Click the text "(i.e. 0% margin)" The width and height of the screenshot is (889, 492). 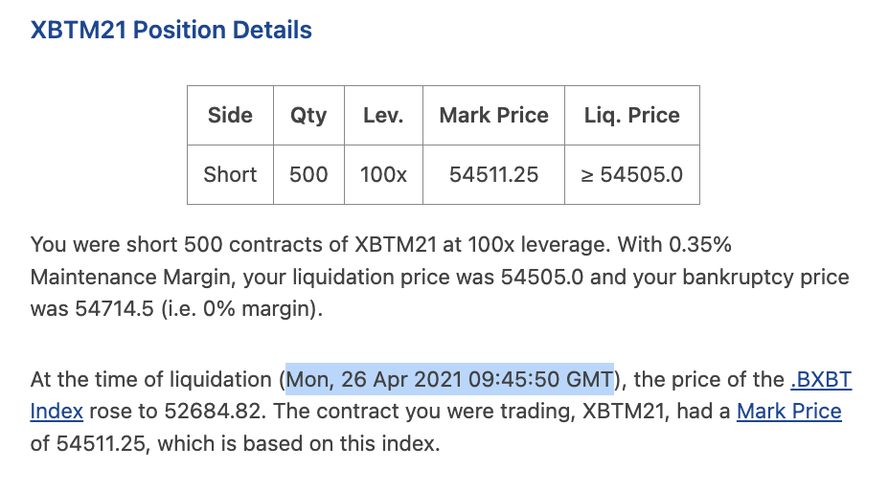(x=241, y=309)
